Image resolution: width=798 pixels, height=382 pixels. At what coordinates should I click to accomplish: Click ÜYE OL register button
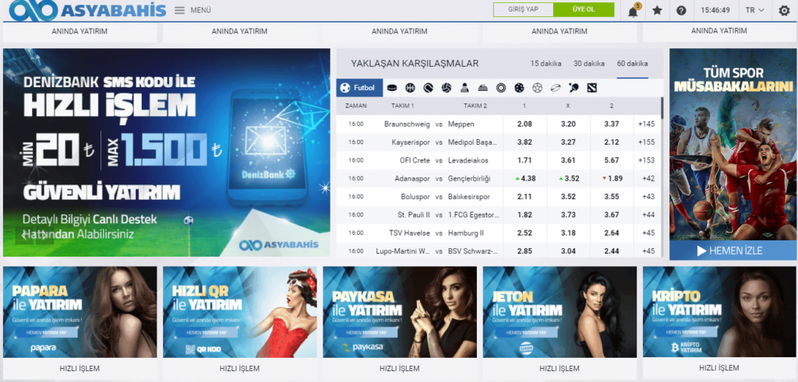pos(584,9)
